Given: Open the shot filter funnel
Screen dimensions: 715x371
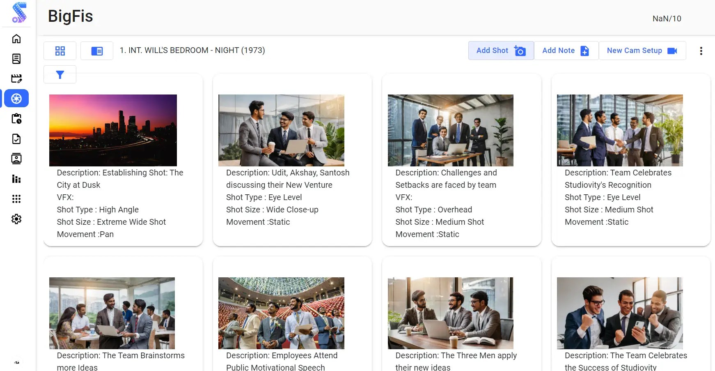Looking at the screenshot, I should [60, 74].
